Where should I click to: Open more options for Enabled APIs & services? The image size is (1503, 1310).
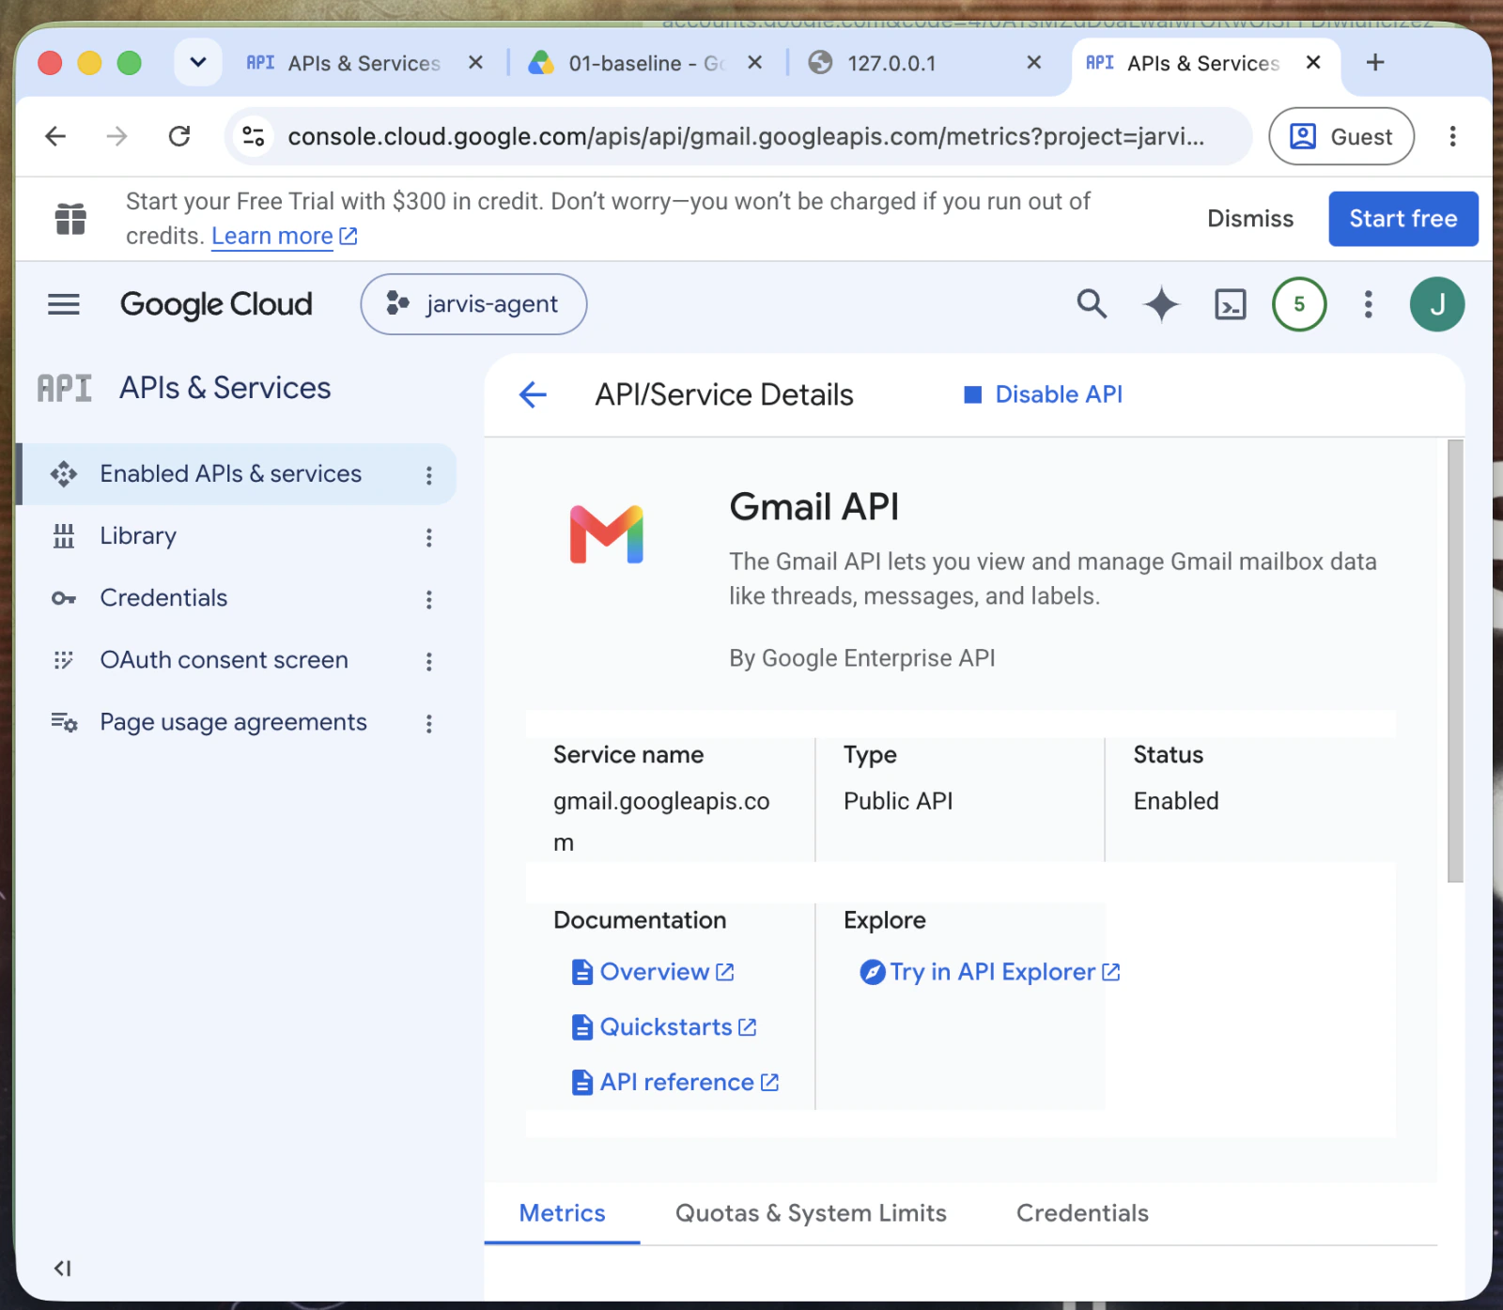429,476
